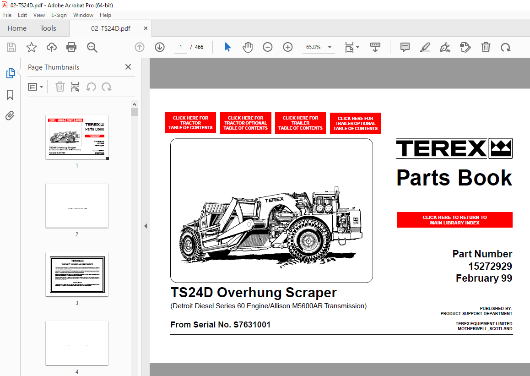Open the View menu
Viewport: 530px width, 376px height.
coord(39,15)
